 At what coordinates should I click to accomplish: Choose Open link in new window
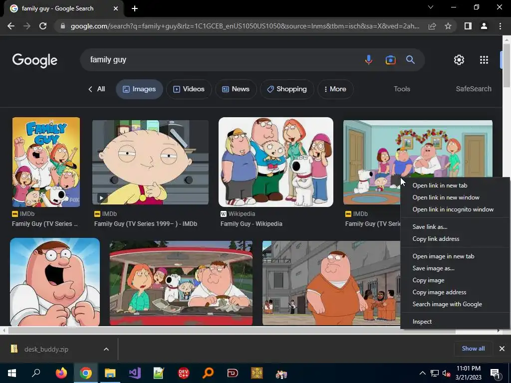click(x=455, y=197)
